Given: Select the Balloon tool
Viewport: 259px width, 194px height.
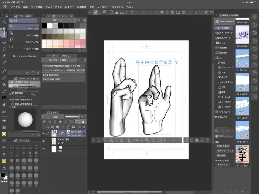Looking at the screenshot, I should pyautogui.click(x=4, y=161).
